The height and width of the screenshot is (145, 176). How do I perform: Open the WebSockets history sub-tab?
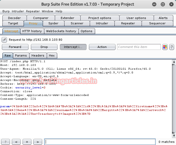(61, 31)
